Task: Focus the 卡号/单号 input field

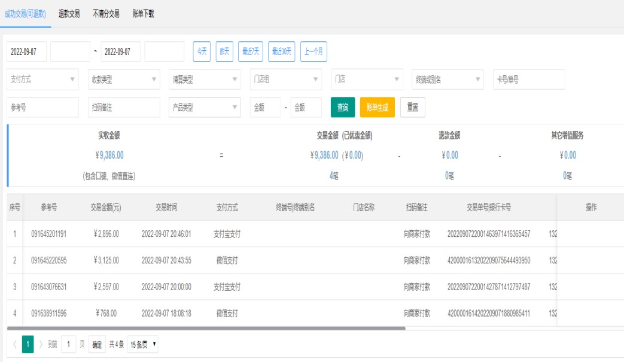Action: coord(528,80)
